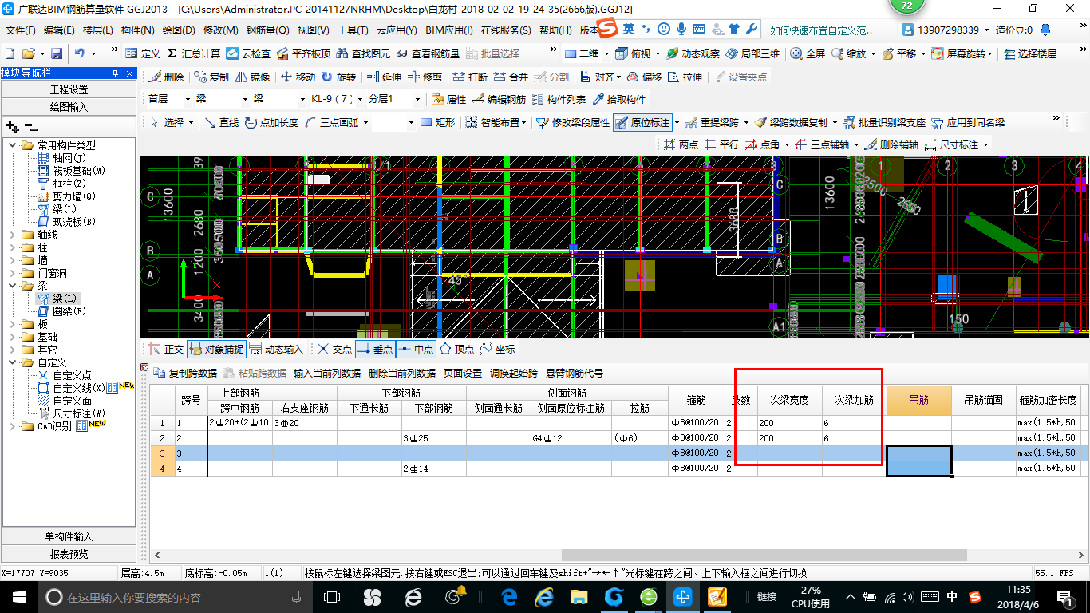Open 报表预览 report preview
Screen dimensions: 1090x613
point(69,554)
